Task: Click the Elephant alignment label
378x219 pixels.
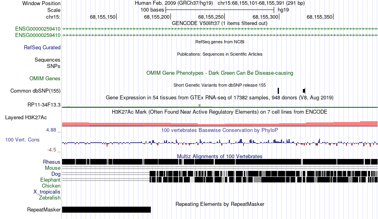Action: (50, 180)
